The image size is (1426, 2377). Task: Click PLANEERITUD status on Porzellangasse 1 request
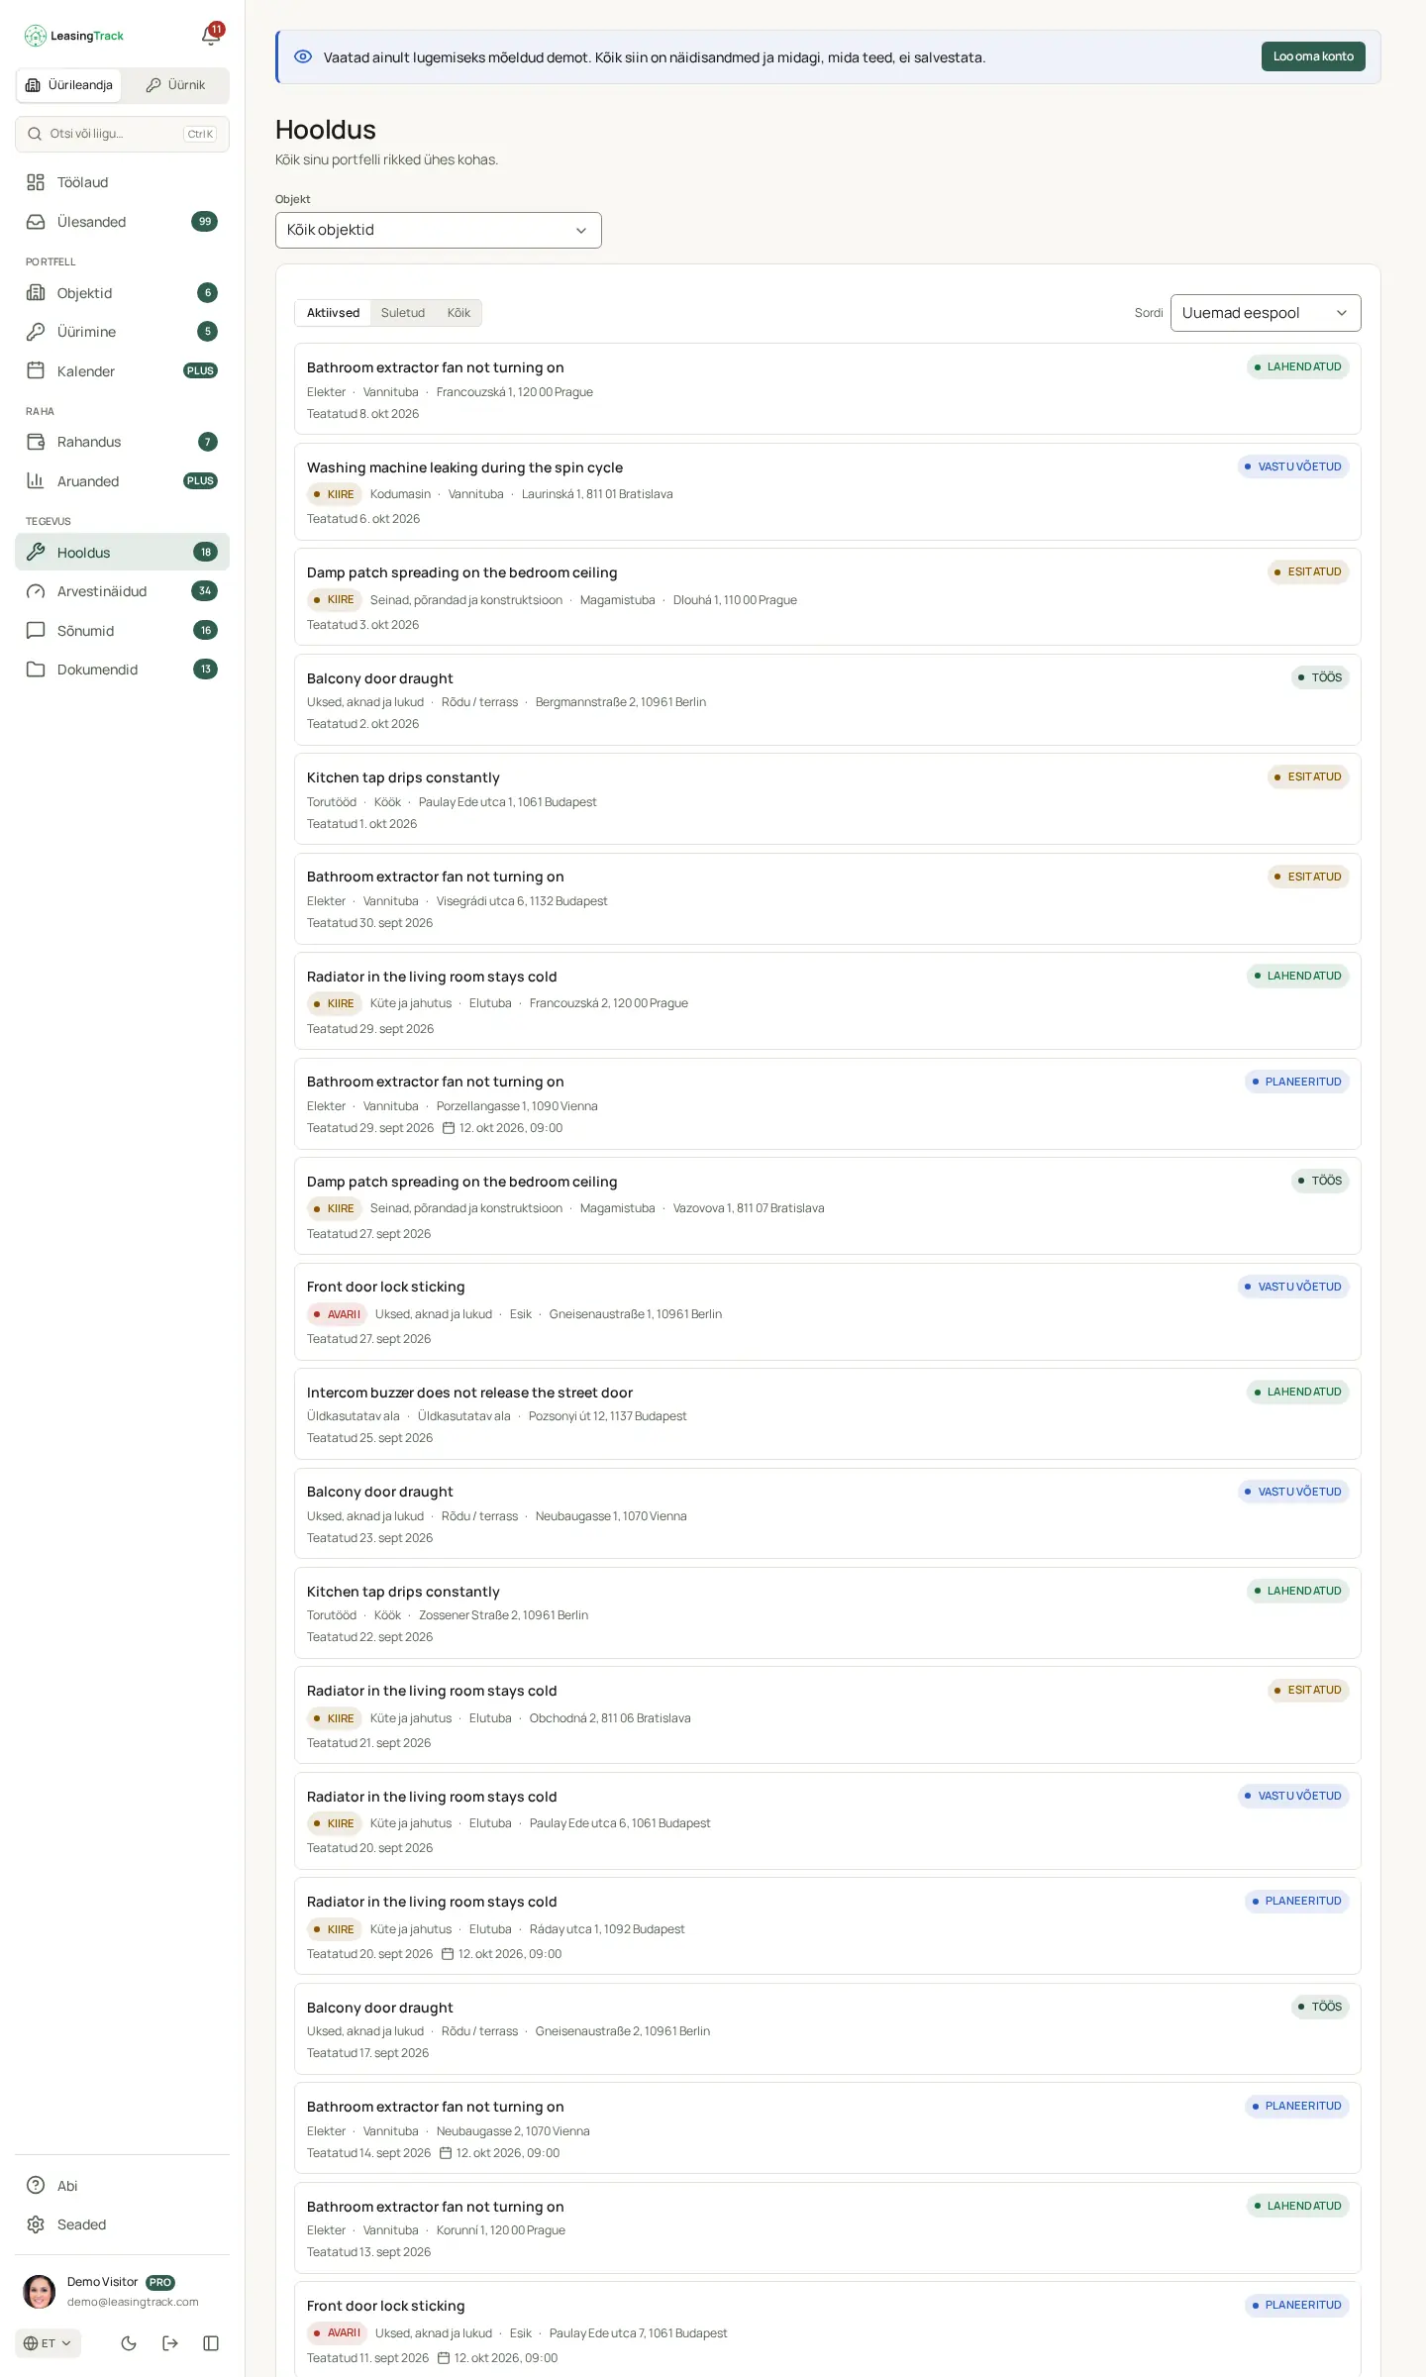(1297, 1082)
